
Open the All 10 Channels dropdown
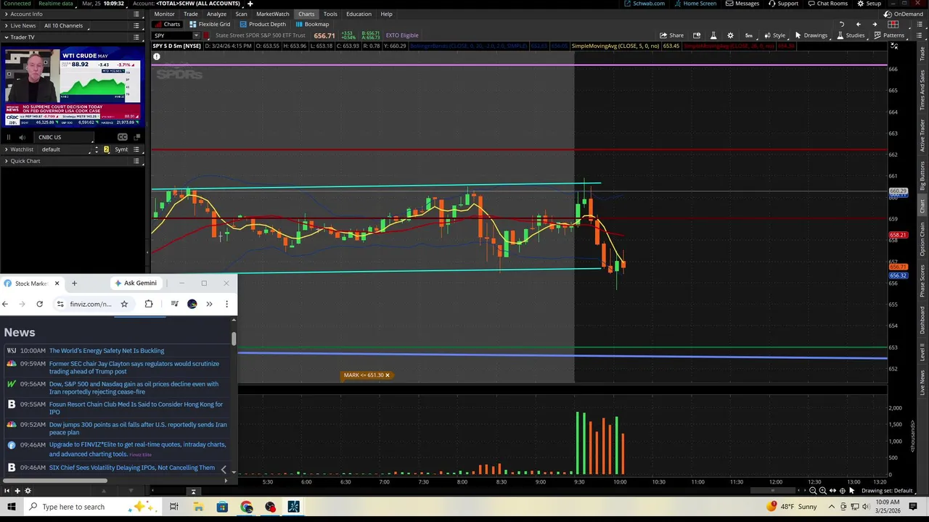(66, 25)
